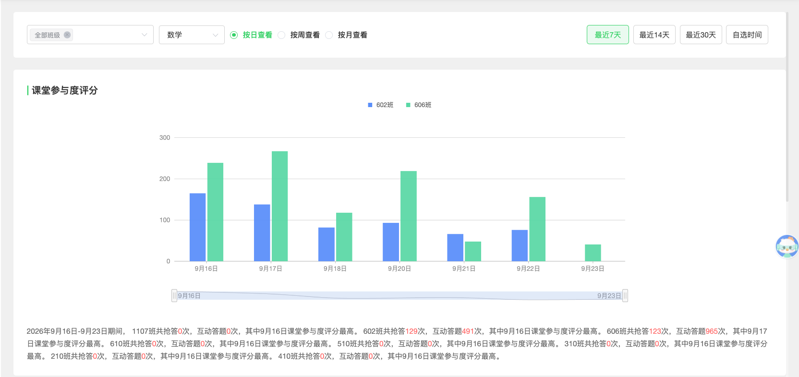Open the mascot assistant floating icon
The width and height of the screenshot is (799, 377).
[x=787, y=246]
